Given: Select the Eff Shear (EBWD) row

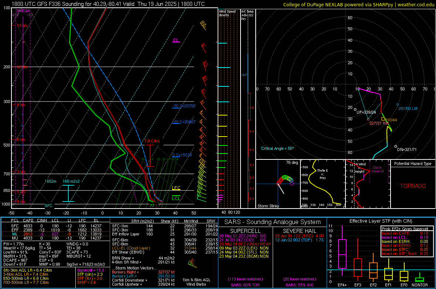Looking at the screenshot, I should pyautogui.click(x=165, y=252).
